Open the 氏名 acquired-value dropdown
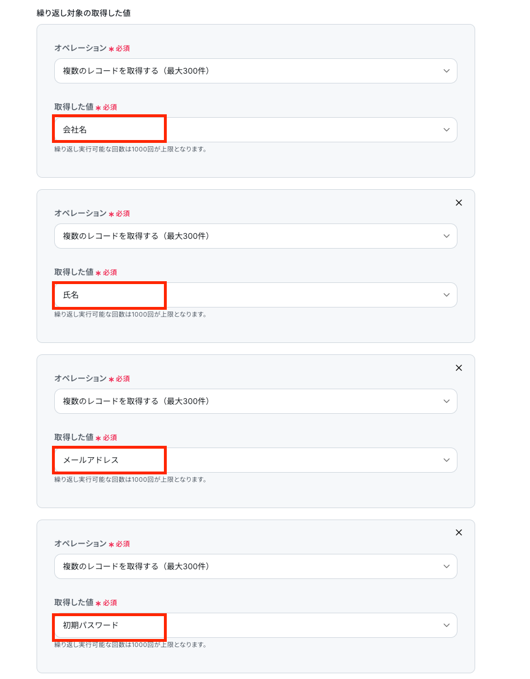This screenshot has height=679, width=530. (256, 295)
